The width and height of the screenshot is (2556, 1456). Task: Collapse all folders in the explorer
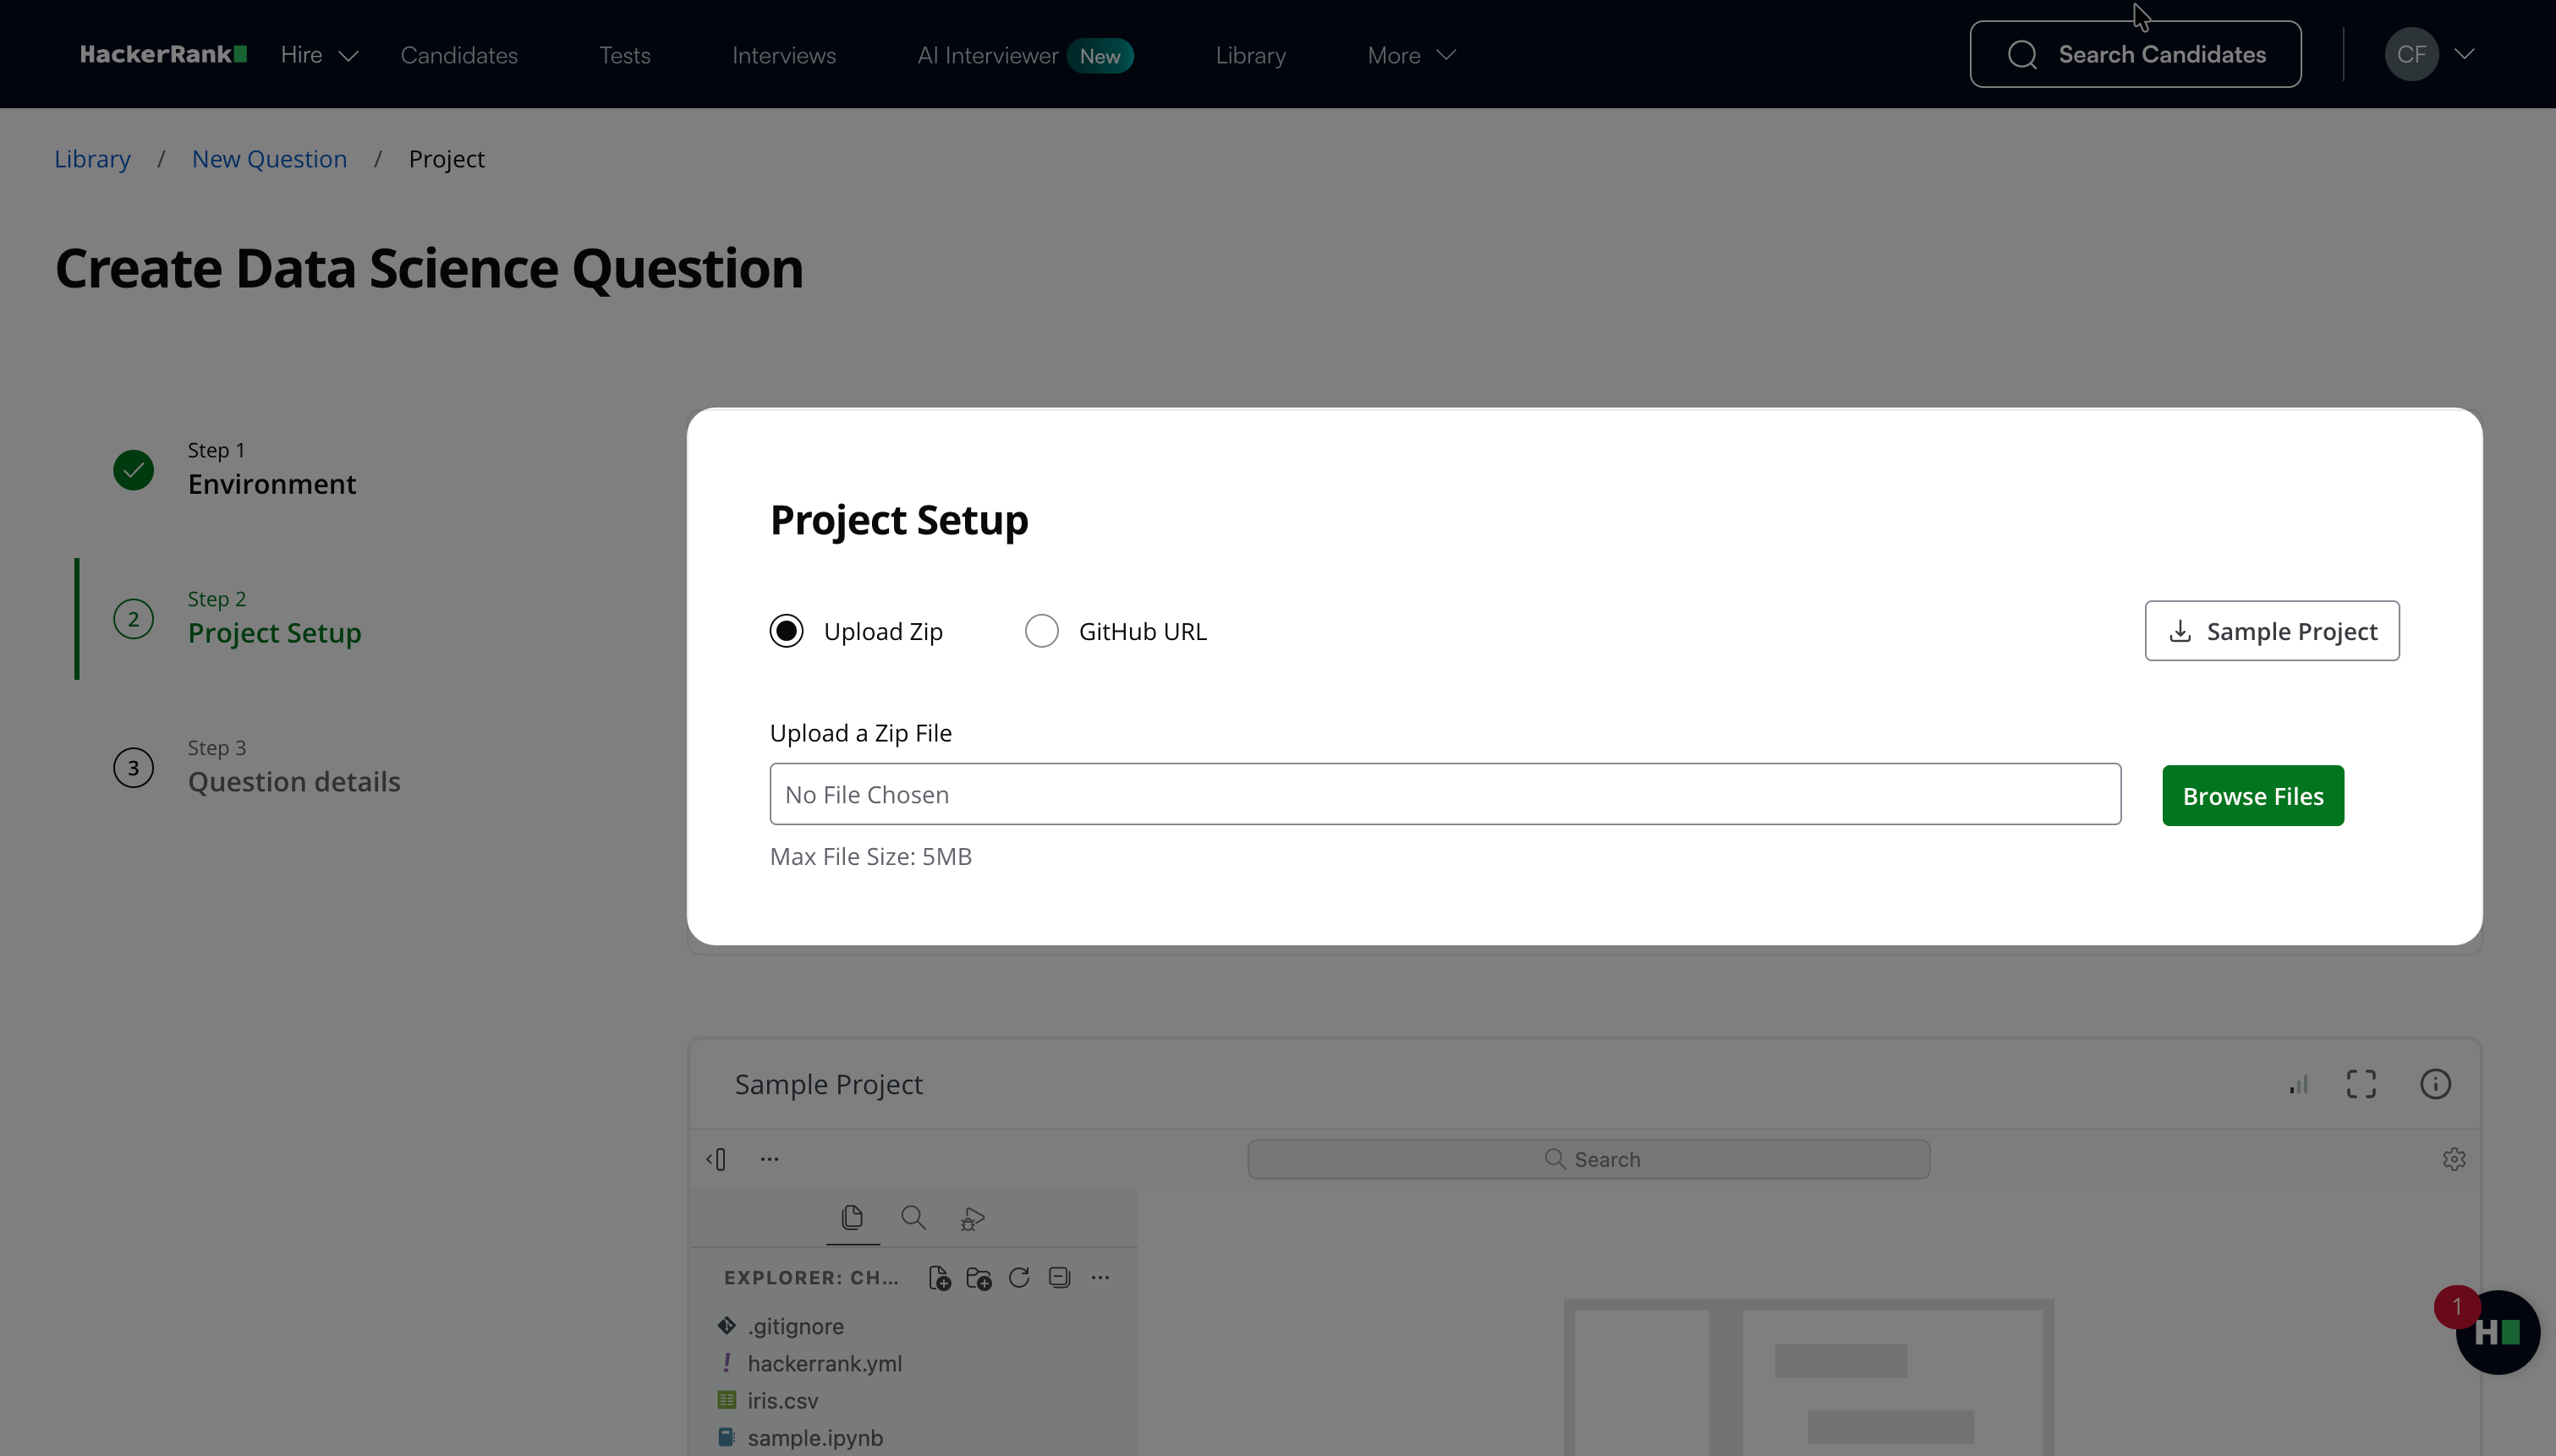(1060, 1278)
